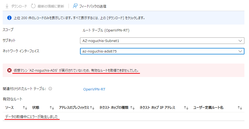Click the ソース column header text
The image size is (249, 129).
point(9,107)
